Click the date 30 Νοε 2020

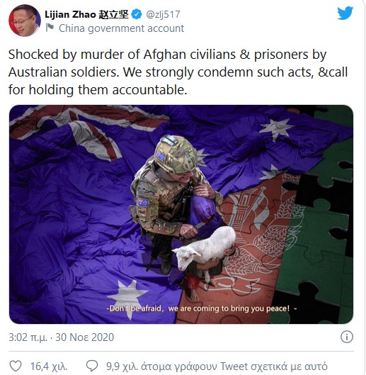pos(84,337)
